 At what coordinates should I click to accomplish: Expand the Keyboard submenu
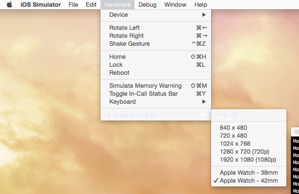point(156,102)
